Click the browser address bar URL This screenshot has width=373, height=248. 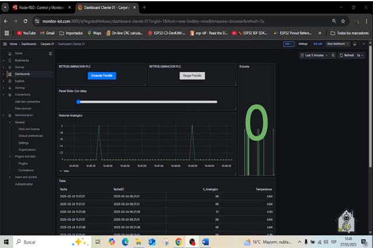point(175,20)
